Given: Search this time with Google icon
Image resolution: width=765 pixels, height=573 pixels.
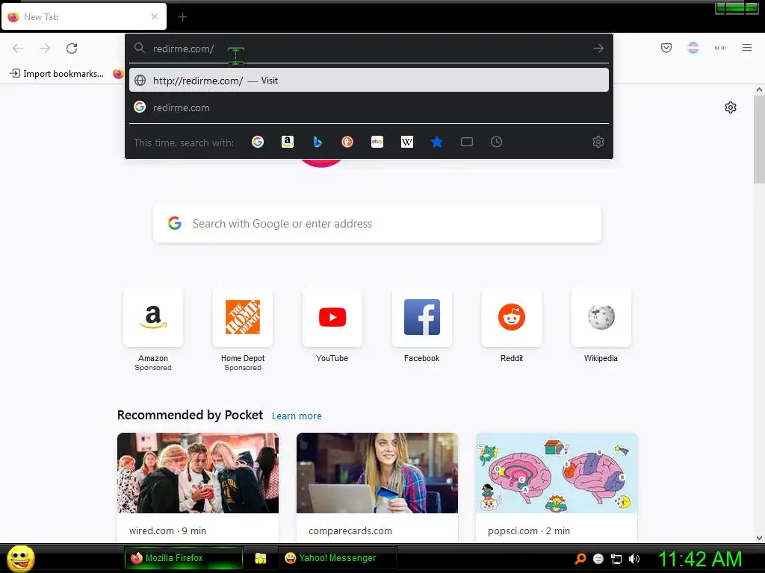Looking at the screenshot, I should [x=258, y=142].
